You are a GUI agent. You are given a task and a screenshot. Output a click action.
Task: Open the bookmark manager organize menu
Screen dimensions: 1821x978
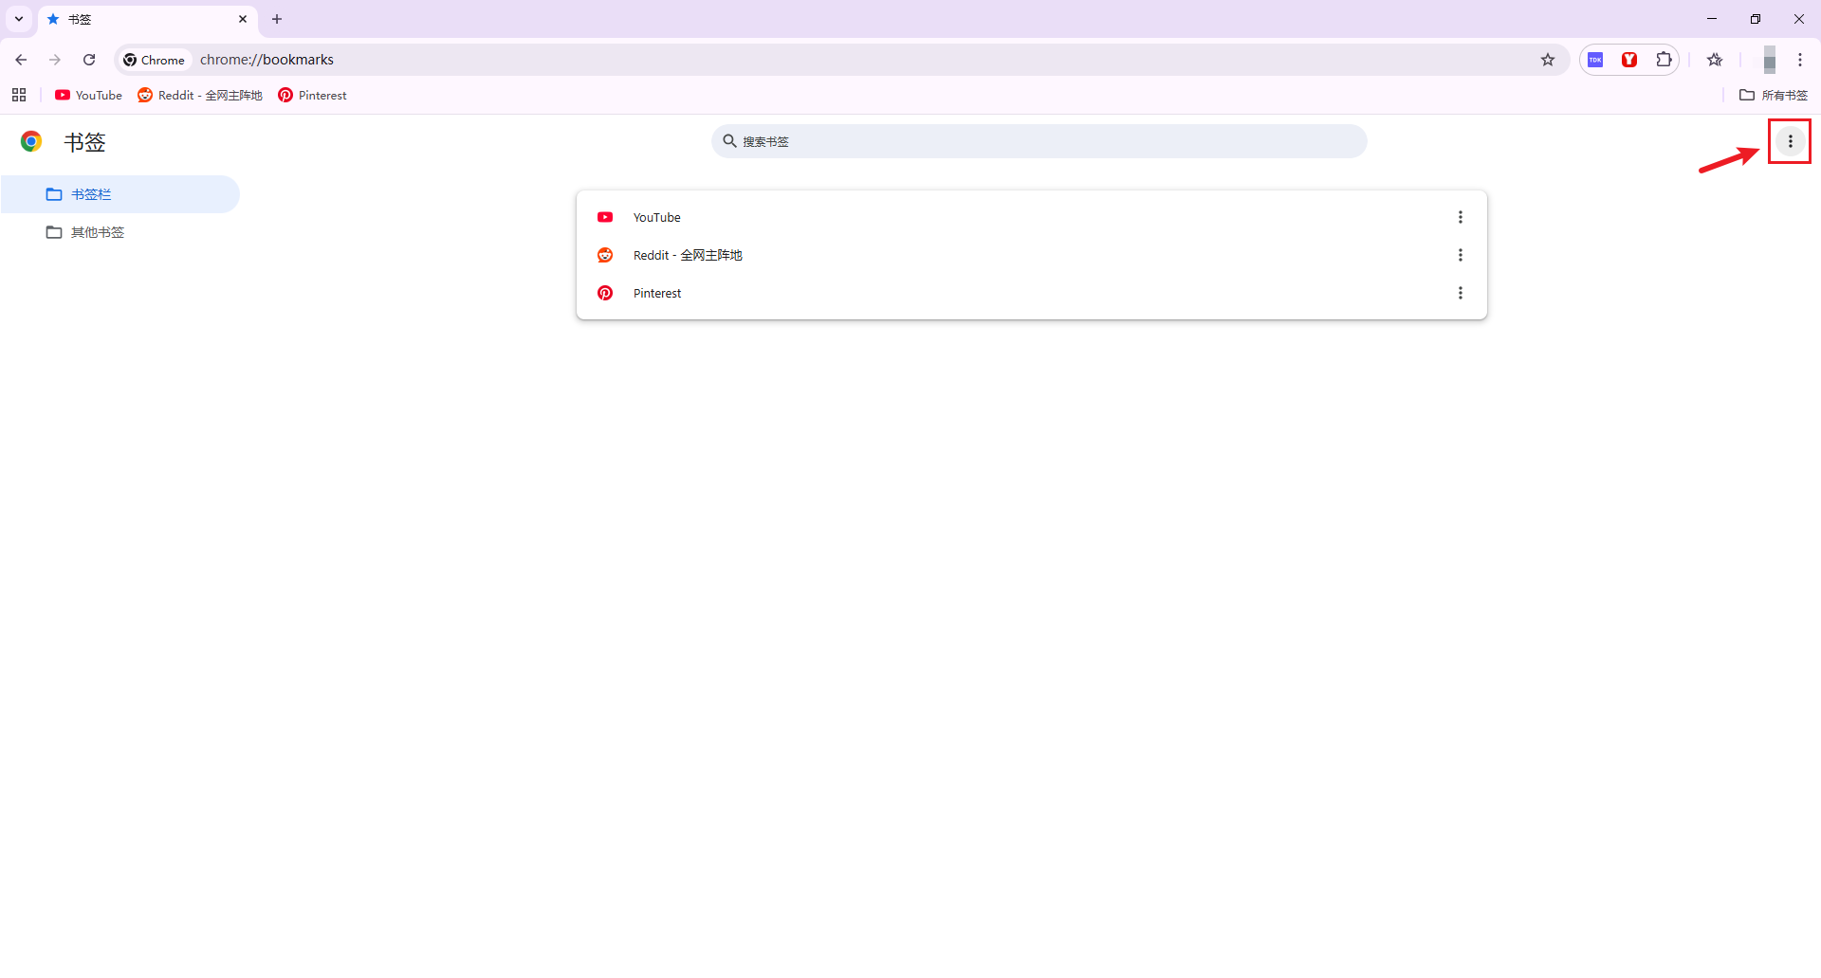pyautogui.click(x=1790, y=141)
